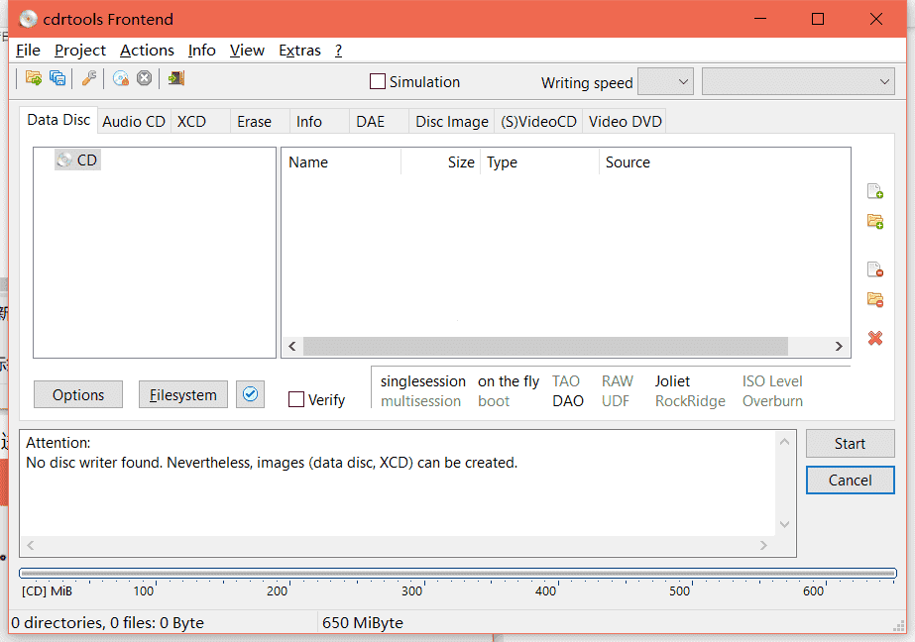Screen dimensions: 915x642
Task: Click the Start button
Action: (851, 444)
